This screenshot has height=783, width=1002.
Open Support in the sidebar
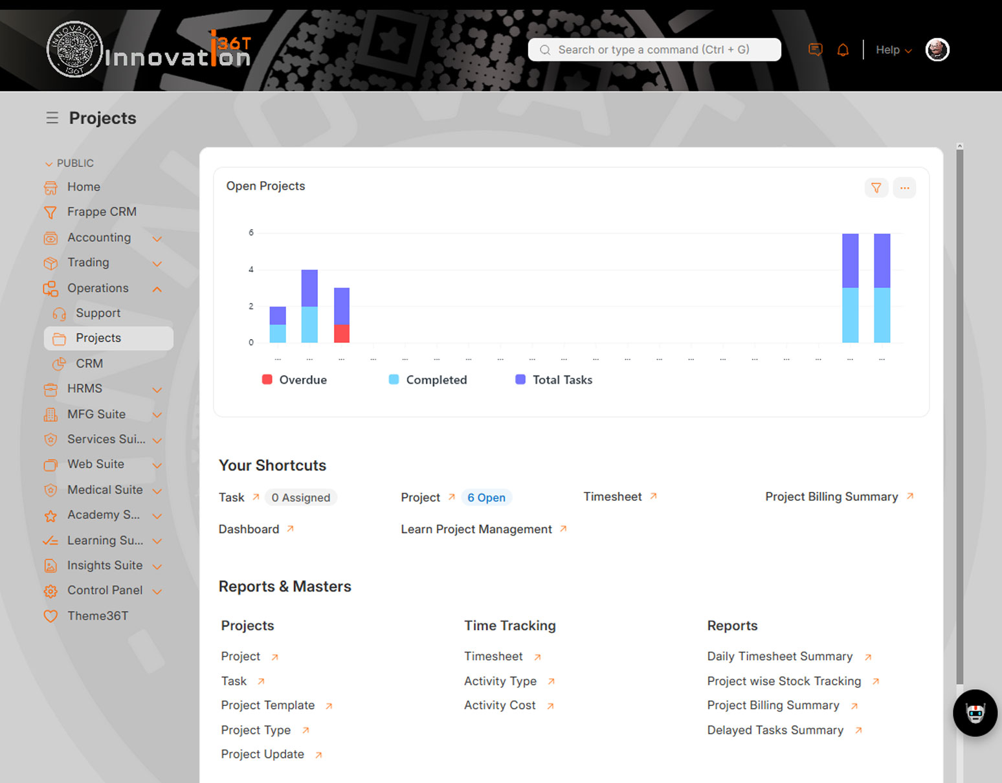[98, 313]
